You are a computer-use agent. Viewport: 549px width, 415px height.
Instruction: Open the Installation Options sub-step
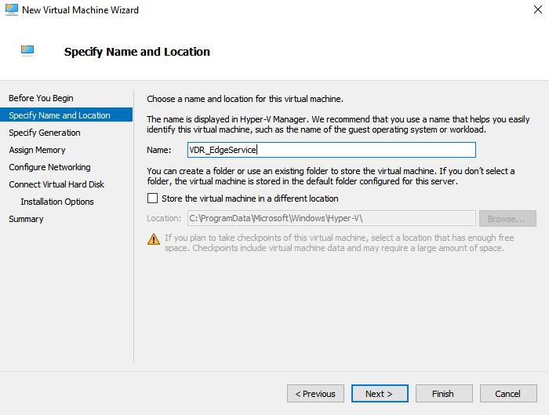(x=57, y=202)
